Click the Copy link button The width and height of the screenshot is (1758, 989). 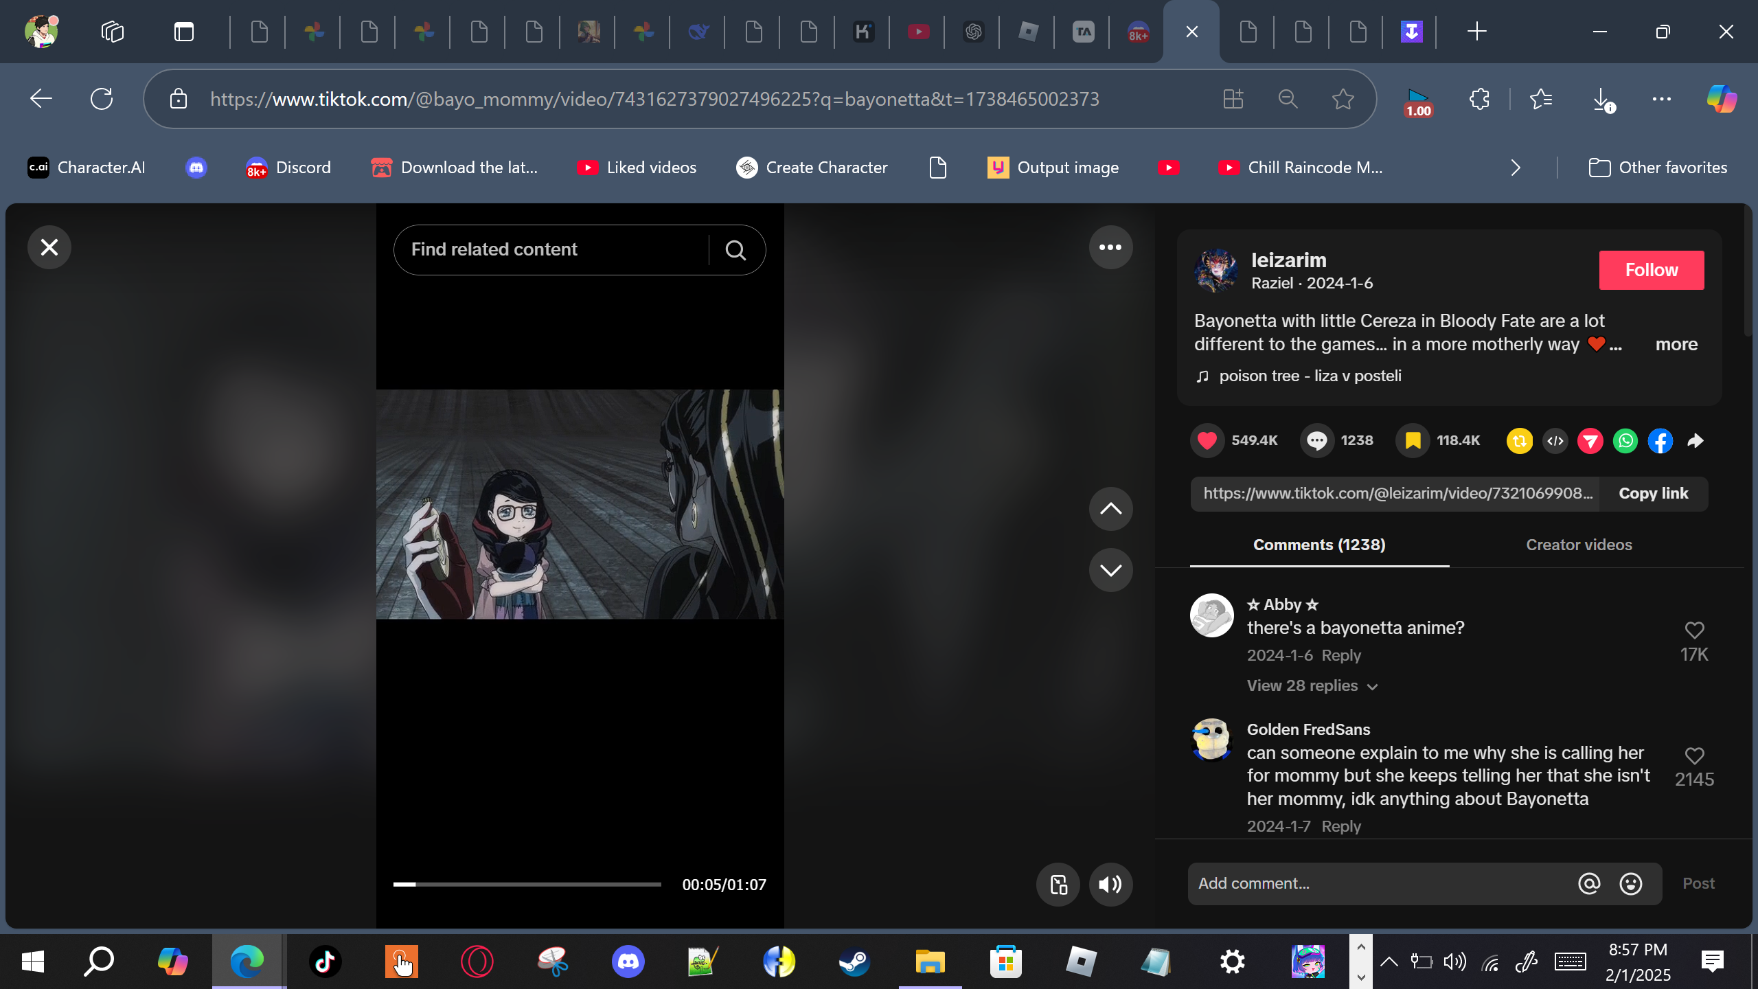point(1653,494)
